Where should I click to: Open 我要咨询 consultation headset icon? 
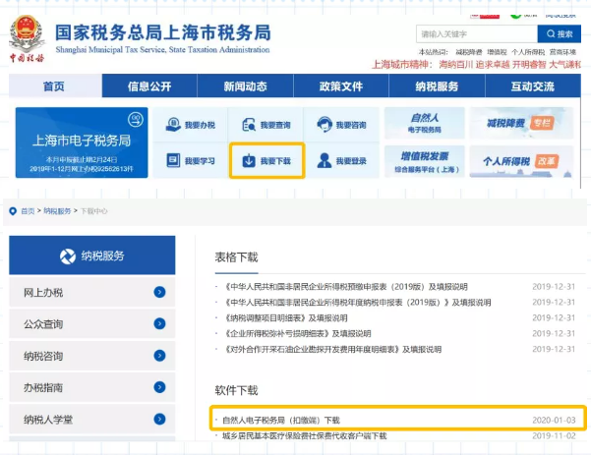click(x=325, y=124)
